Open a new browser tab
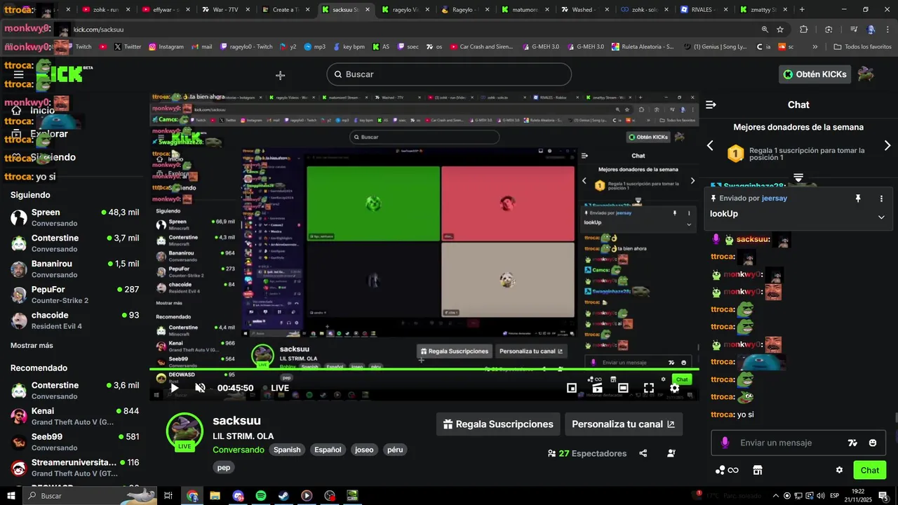 tap(802, 10)
